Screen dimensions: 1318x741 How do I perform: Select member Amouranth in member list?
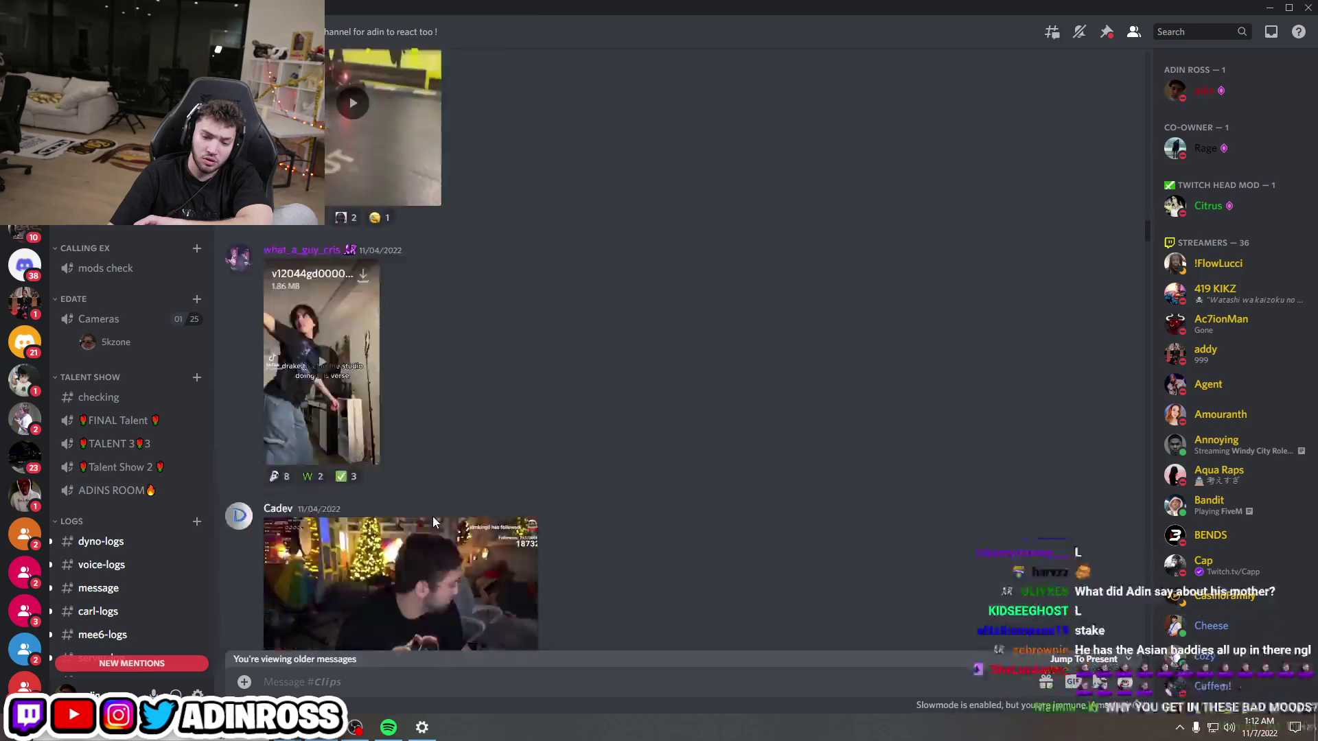click(x=1232, y=414)
